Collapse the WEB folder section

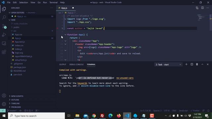10,20
